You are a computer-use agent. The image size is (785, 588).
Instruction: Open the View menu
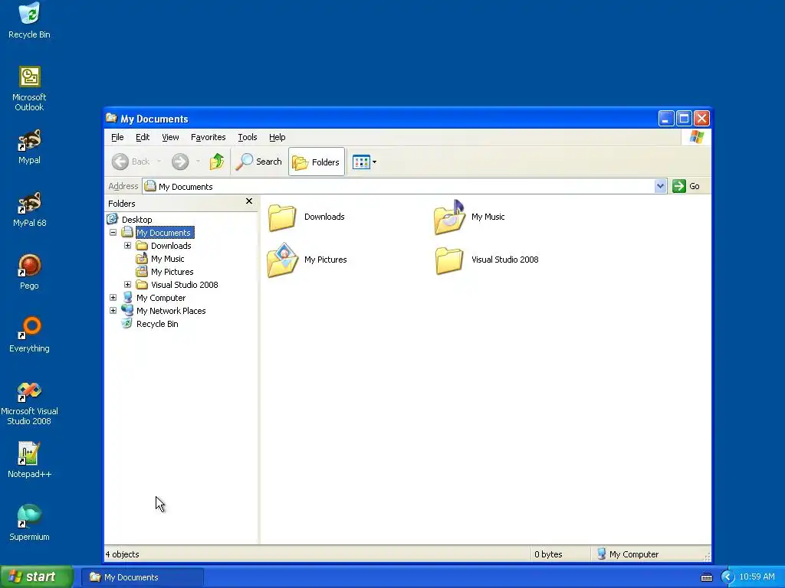click(170, 137)
